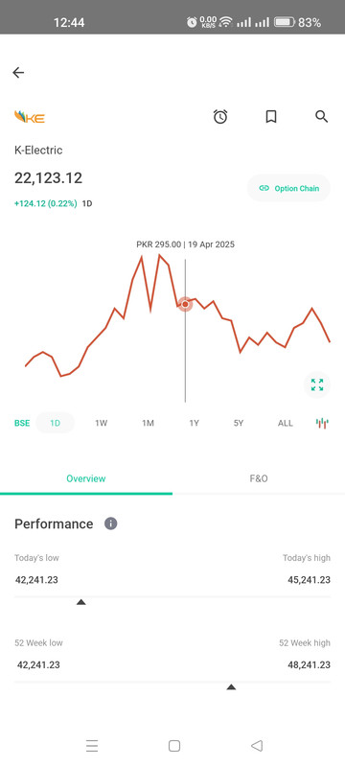
Task: Tap the highlighted chart data point
Action: point(185,304)
